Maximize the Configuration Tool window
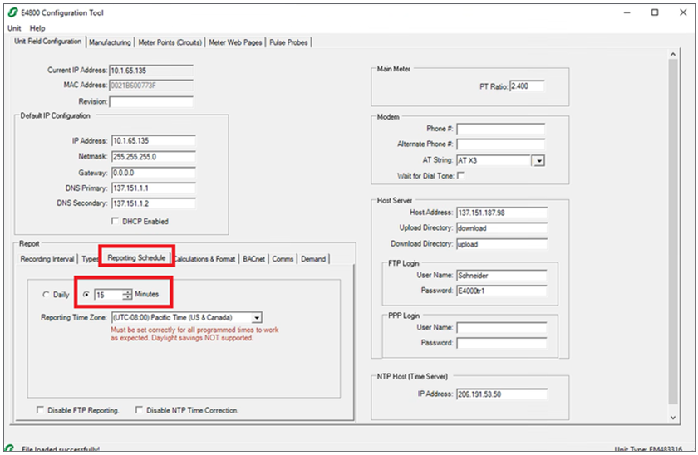The height and width of the screenshot is (455, 698). 655,12
